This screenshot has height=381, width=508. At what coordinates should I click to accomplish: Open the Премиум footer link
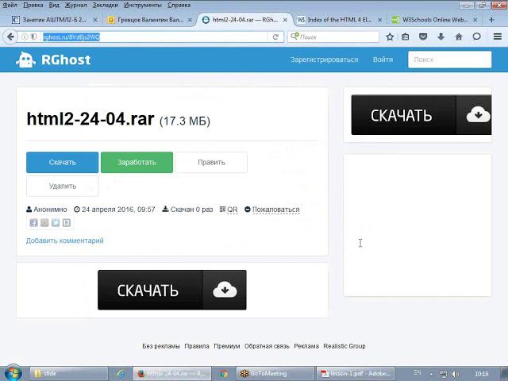(x=227, y=346)
